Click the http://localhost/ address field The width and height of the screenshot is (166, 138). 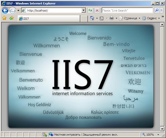[x=52, y=11]
